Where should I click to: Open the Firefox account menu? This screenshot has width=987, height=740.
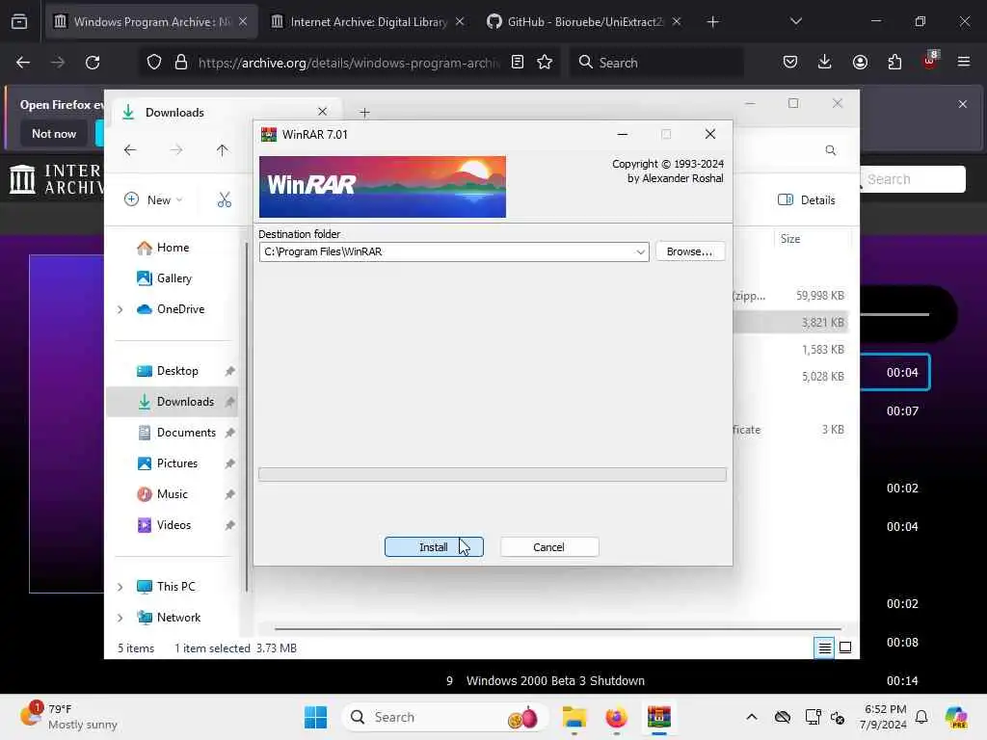(860, 63)
